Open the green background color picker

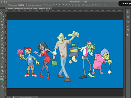(x=3, y=80)
